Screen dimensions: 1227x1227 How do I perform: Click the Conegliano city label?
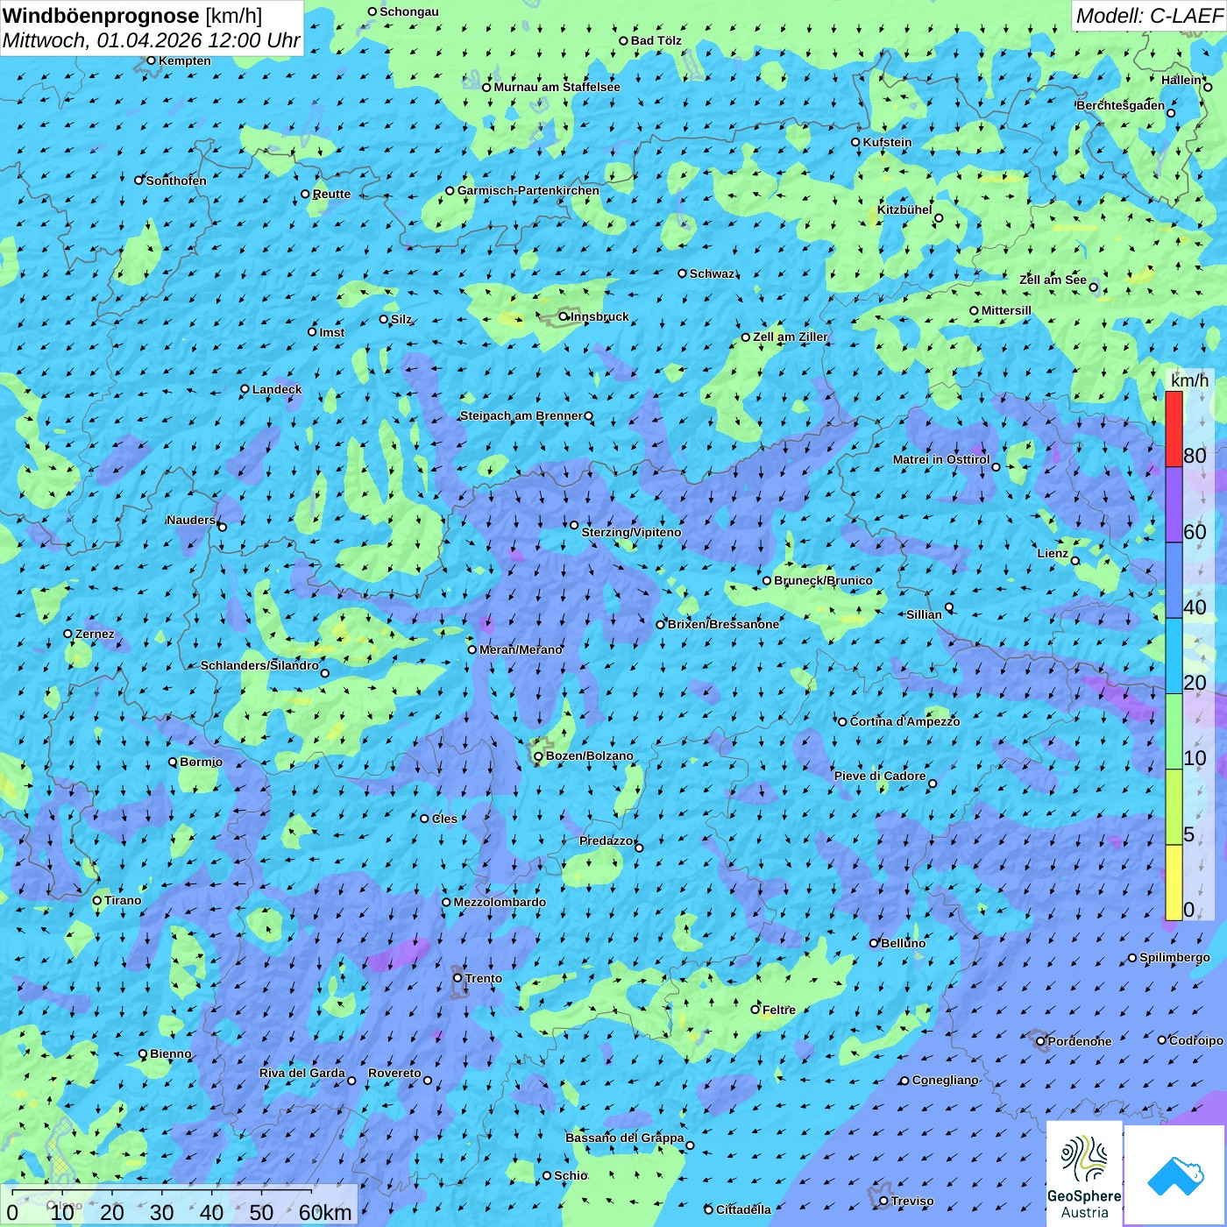click(945, 1080)
